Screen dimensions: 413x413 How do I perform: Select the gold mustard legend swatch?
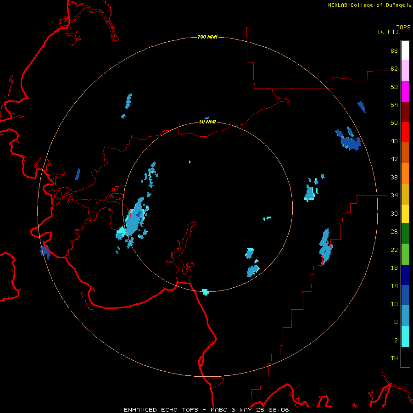[x=405, y=194]
